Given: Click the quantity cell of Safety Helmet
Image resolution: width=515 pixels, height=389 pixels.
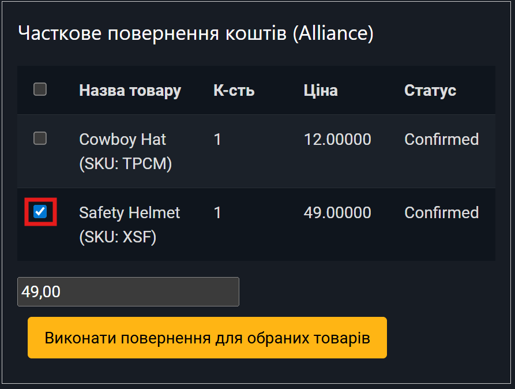Looking at the screenshot, I should tap(217, 213).
